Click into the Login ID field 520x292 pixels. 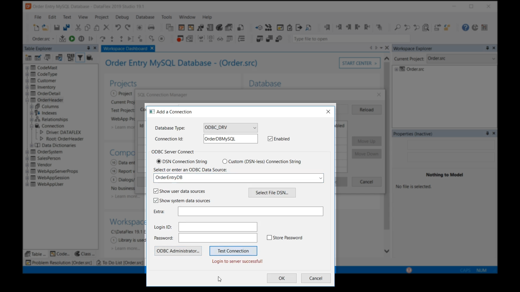point(218,227)
